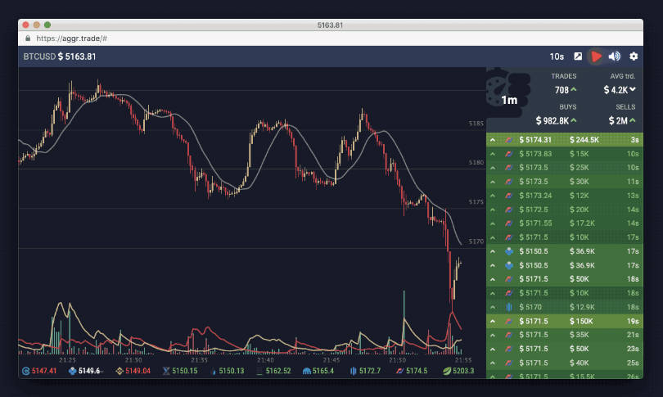Click the SELLS $2M statistic
The height and width of the screenshot is (397, 663).
[x=622, y=120]
